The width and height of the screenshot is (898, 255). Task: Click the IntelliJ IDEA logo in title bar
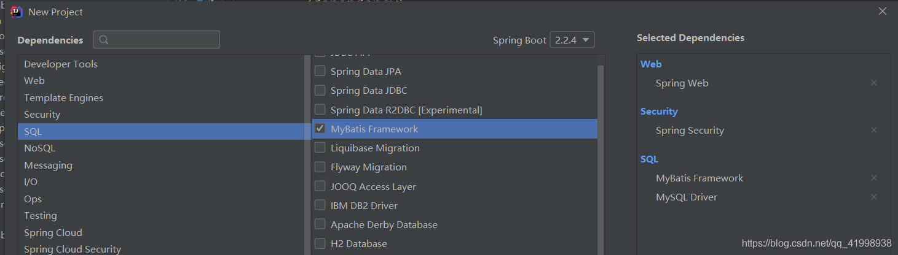tap(17, 12)
